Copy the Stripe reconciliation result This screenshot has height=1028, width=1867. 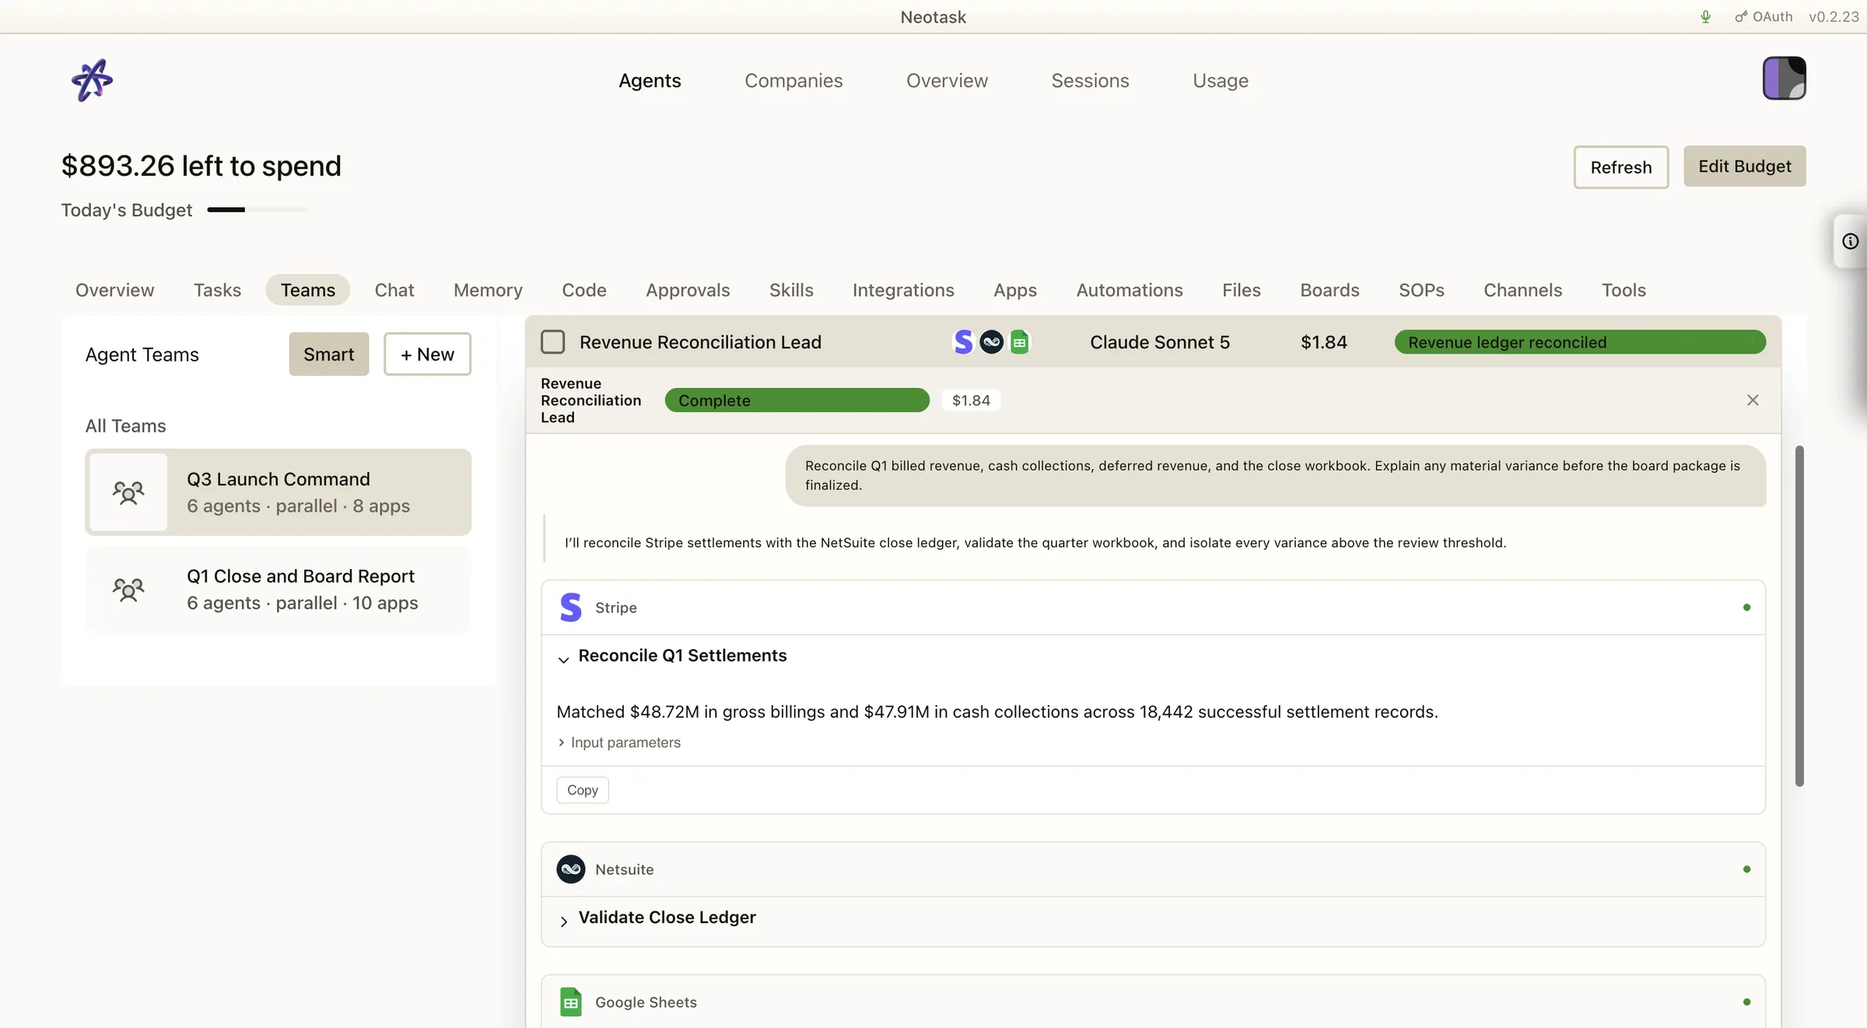[x=582, y=790]
